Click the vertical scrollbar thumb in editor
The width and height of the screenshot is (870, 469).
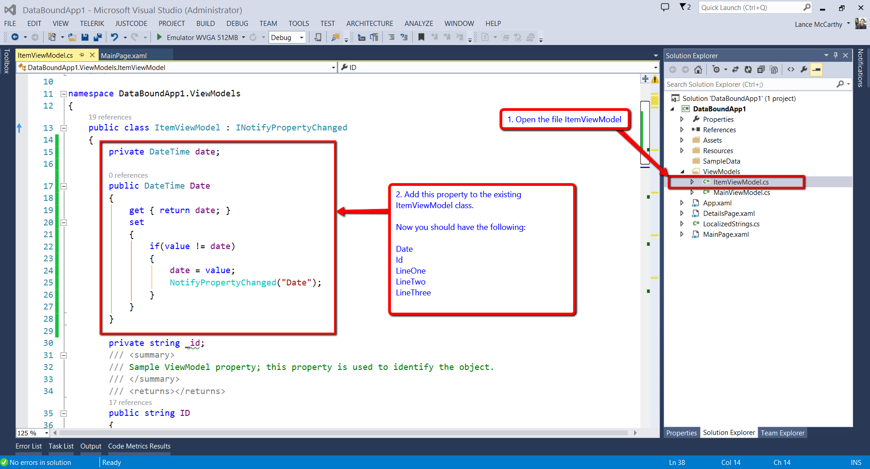coord(645,133)
